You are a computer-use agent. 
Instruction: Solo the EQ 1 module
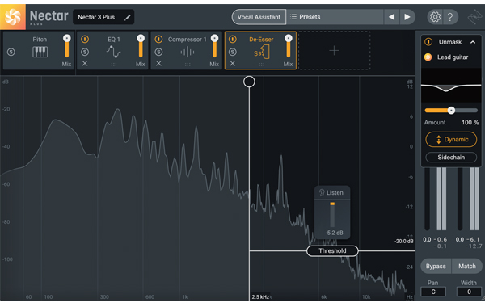click(x=85, y=52)
